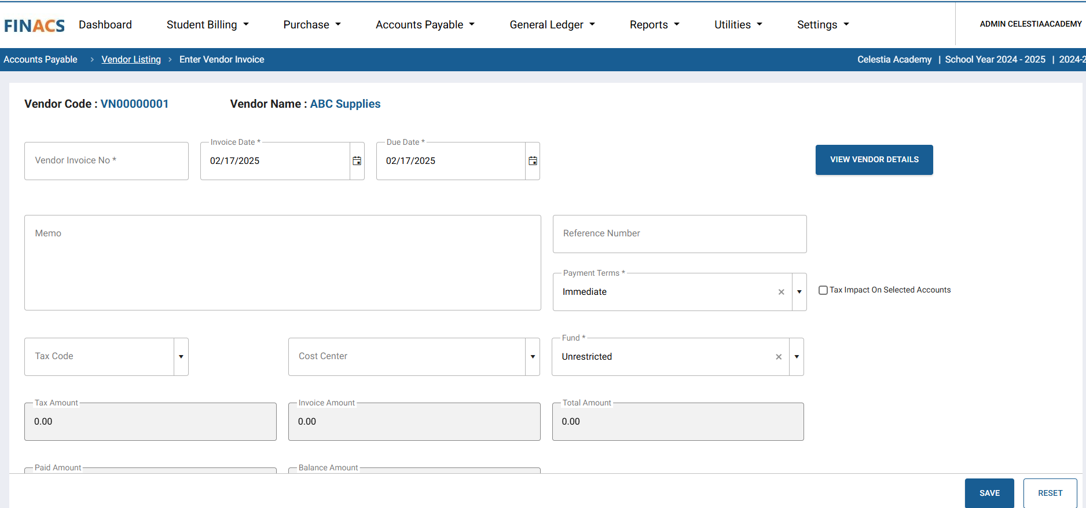Go to Dashboard
Screen dimensions: 1086x508
[x=105, y=25]
